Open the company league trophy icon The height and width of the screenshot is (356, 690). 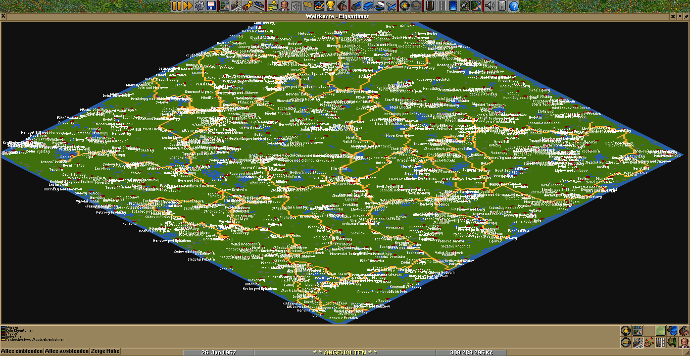pos(330,6)
